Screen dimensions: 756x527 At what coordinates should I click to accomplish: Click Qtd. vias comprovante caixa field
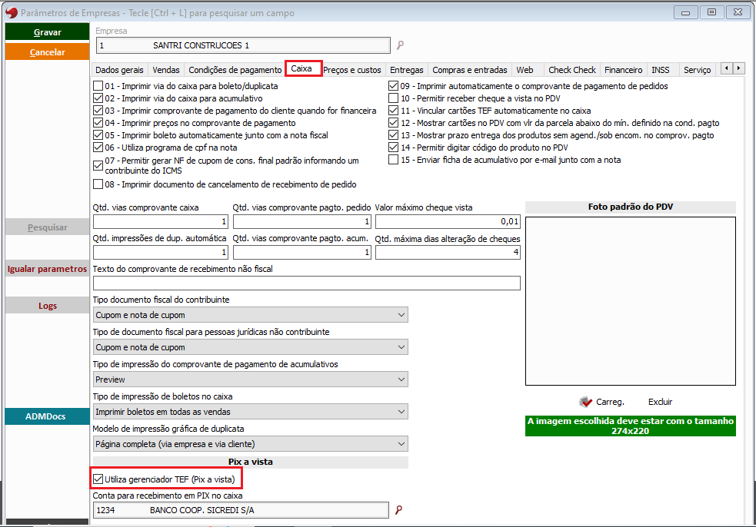point(160,221)
